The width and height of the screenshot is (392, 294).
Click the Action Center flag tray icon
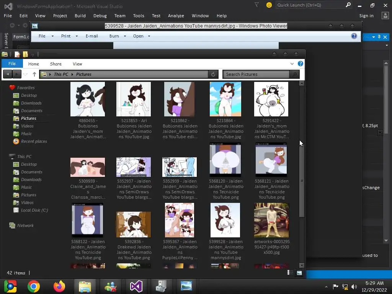point(335,286)
